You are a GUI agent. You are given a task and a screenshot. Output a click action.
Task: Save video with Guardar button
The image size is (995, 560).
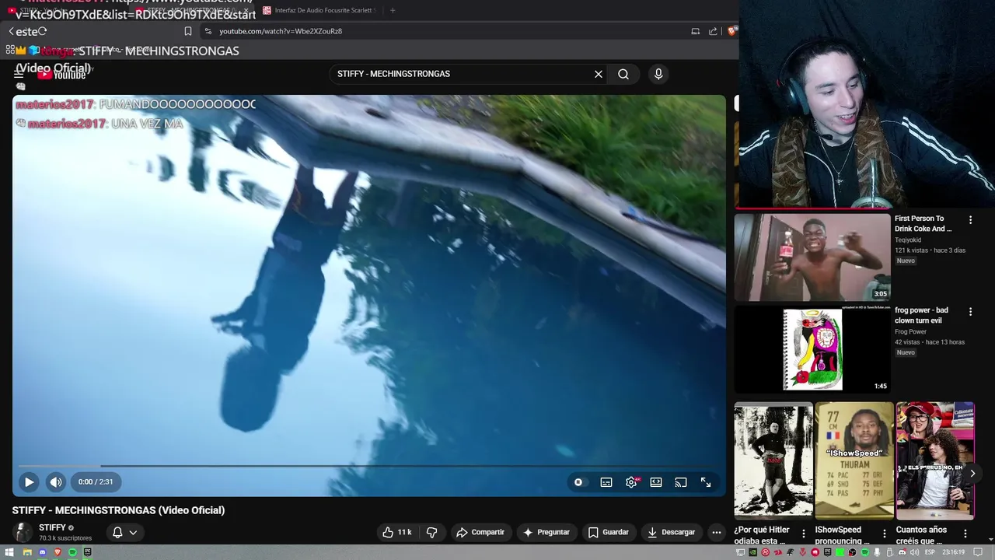click(x=609, y=532)
